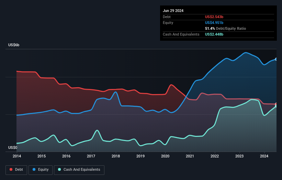
Task: Click the US$0 y-axis label
Action: (13, 147)
